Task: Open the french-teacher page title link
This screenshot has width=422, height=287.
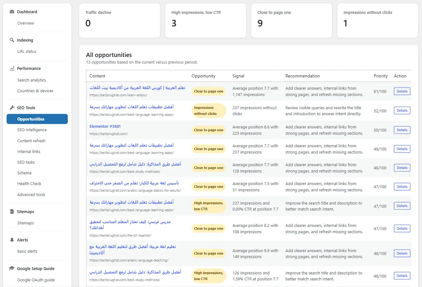Action: click(130, 225)
